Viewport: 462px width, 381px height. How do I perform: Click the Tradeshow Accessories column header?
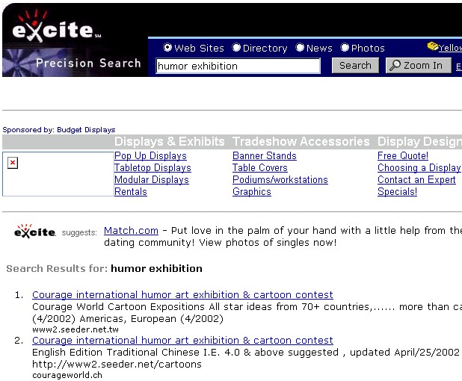301,142
